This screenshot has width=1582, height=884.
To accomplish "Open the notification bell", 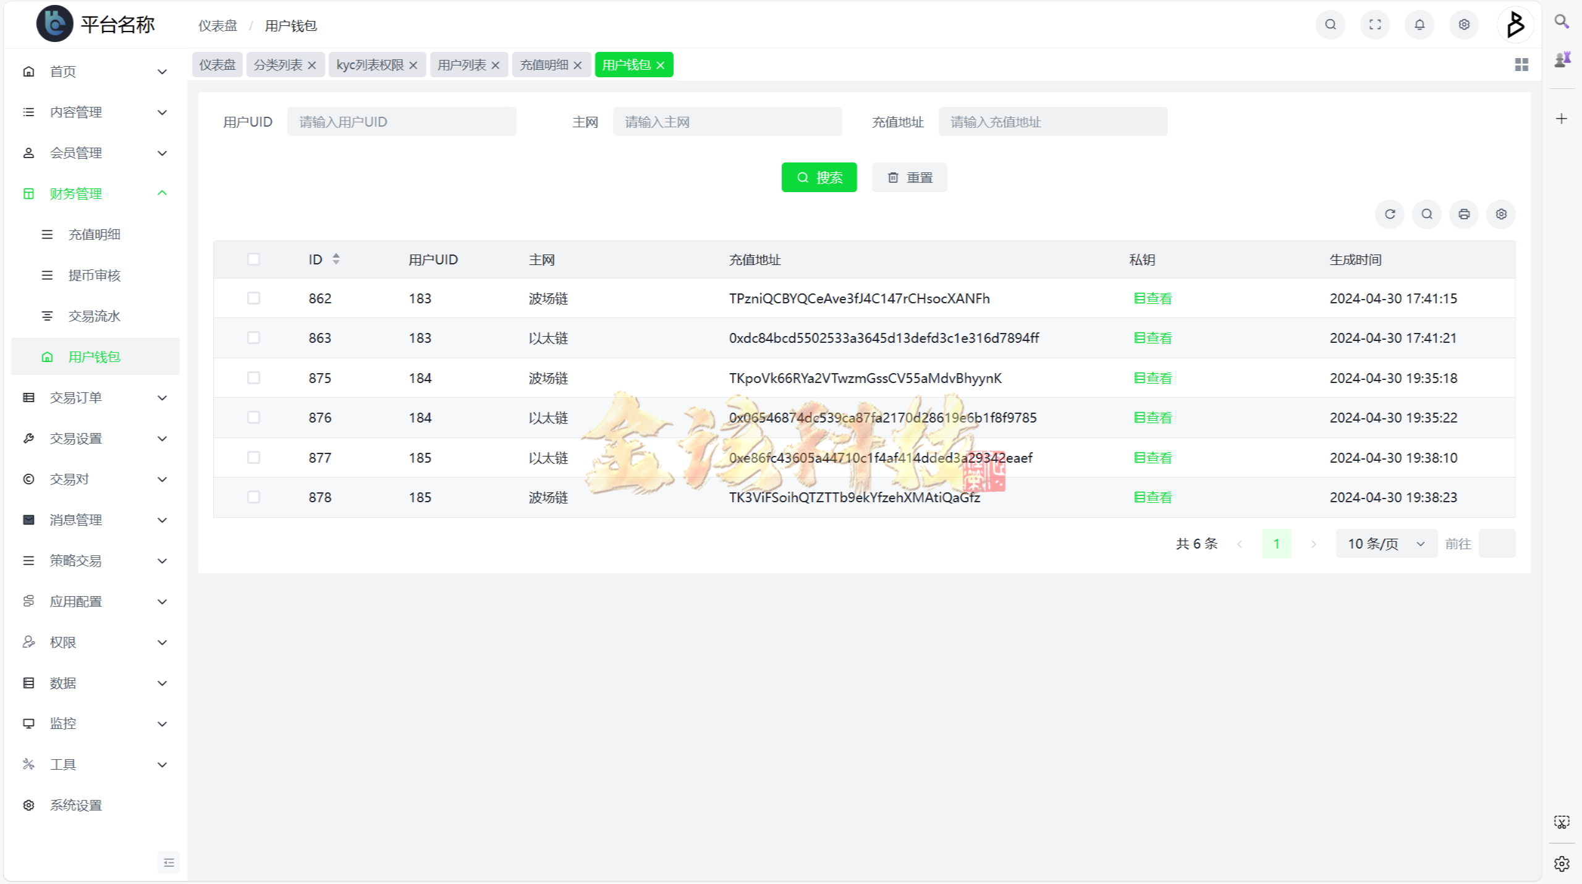I will coord(1419,25).
